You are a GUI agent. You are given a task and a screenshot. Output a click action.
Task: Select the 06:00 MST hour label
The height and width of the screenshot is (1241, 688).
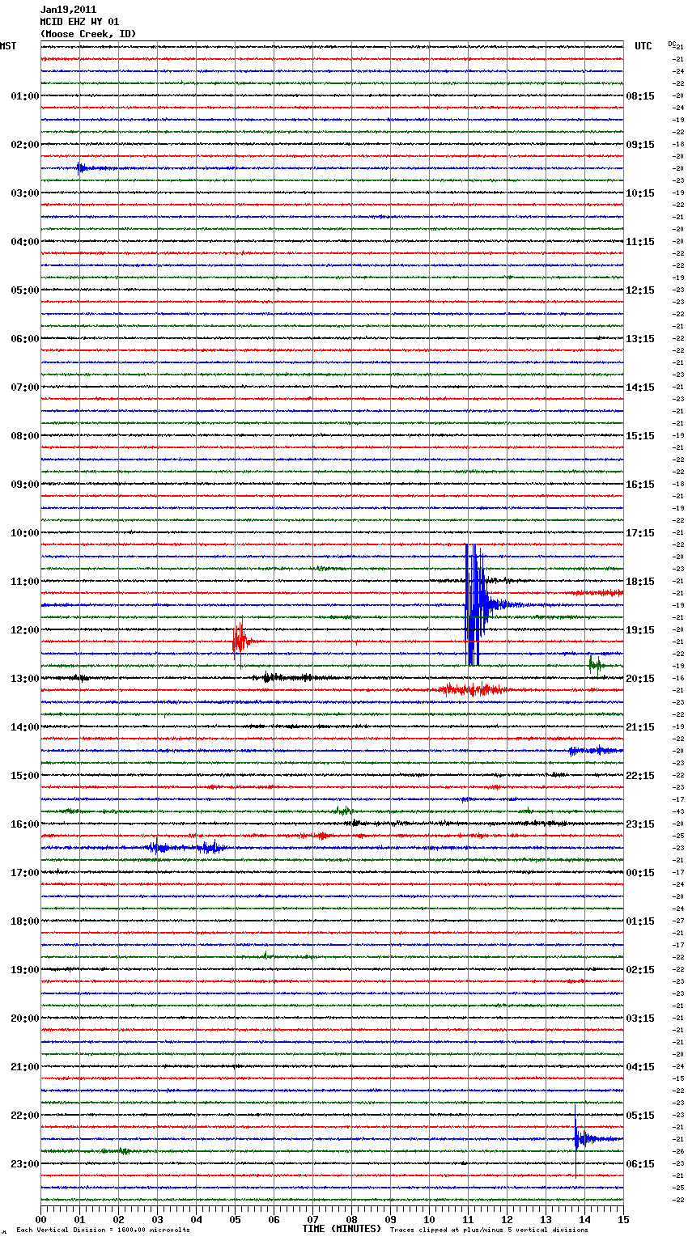click(24, 339)
